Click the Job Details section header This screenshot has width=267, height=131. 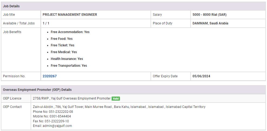[11, 6]
